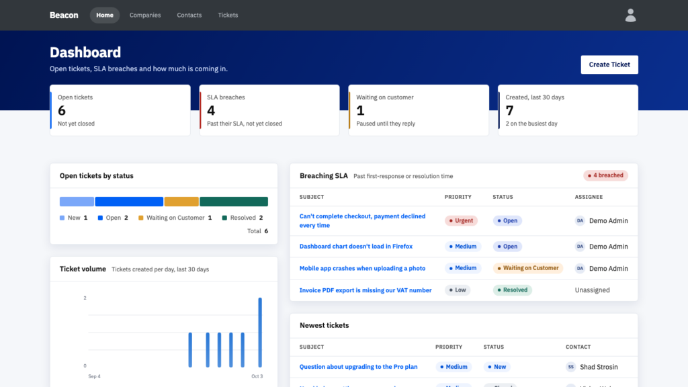Click the light blue New status bar segment

pyautogui.click(x=77, y=202)
